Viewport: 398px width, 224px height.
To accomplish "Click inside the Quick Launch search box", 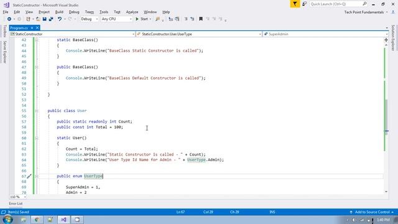I will tap(336, 4).
